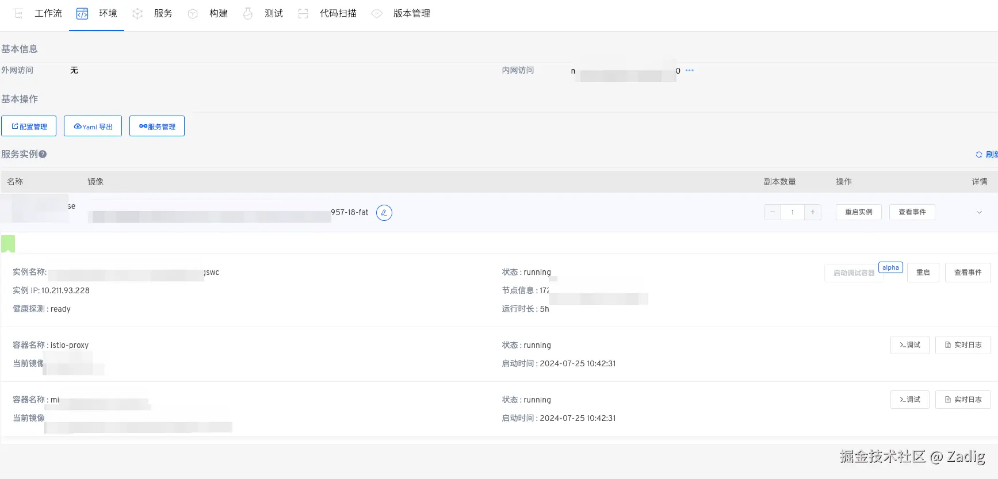
Task: Open 调试 terminal for the istio-proxy container
Action: click(910, 345)
